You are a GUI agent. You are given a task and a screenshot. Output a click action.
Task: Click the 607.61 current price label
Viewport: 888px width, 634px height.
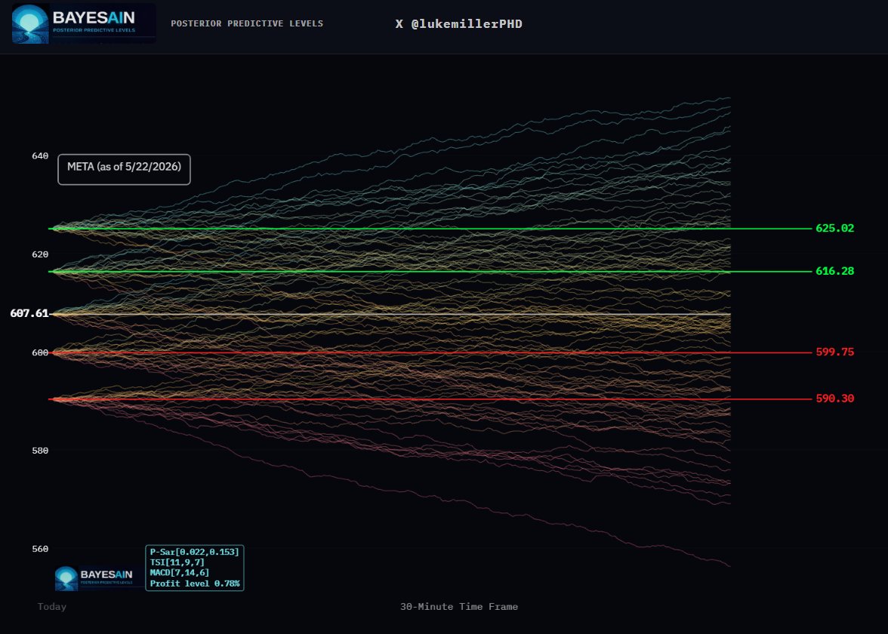(29, 313)
